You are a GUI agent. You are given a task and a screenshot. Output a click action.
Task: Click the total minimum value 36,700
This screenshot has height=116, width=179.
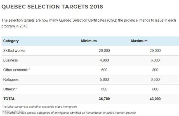[104, 99]
